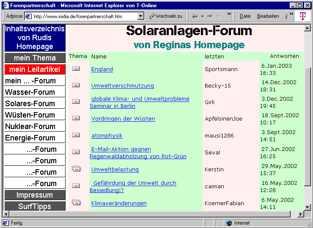Click the thread icon beside atomphysik
313x228 pixels.
click(76, 135)
